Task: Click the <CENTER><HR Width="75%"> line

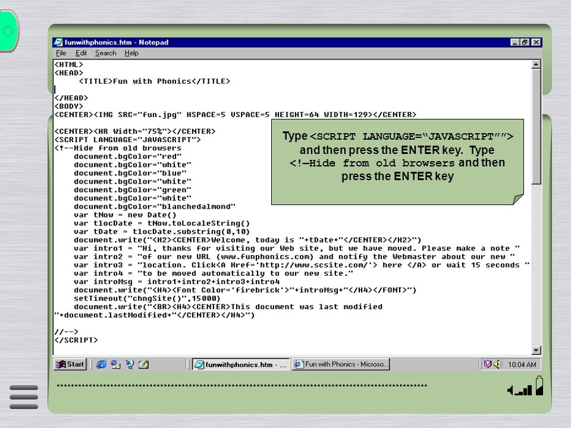Action: click(x=135, y=131)
